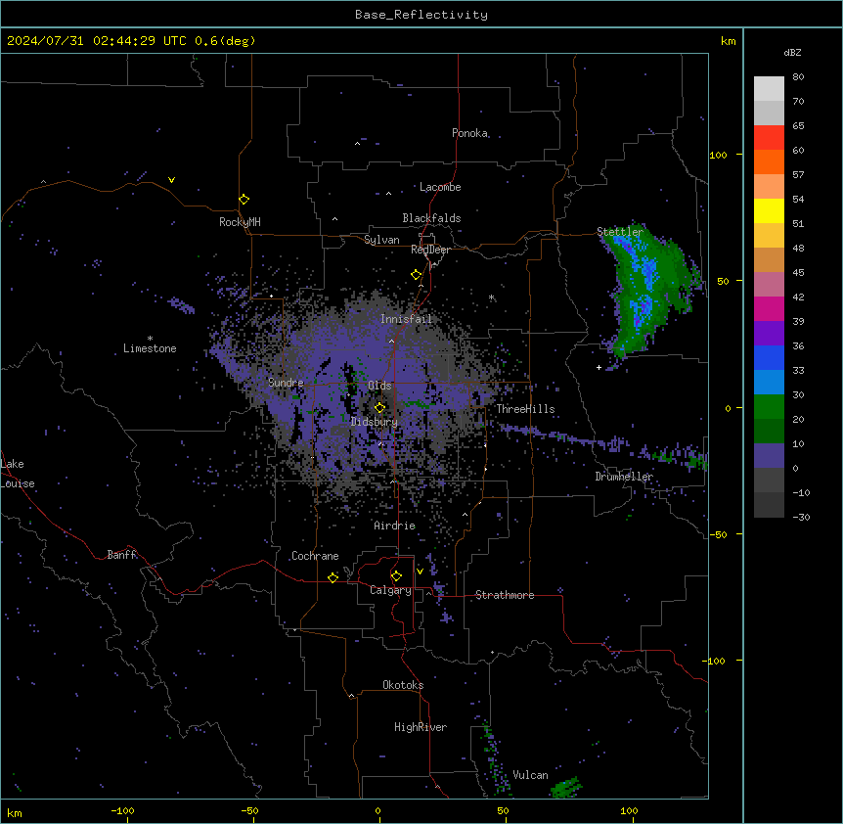Viewport: 843px width, 824px height.
Task: Click the Stettler town label
Action: point(620,232)
